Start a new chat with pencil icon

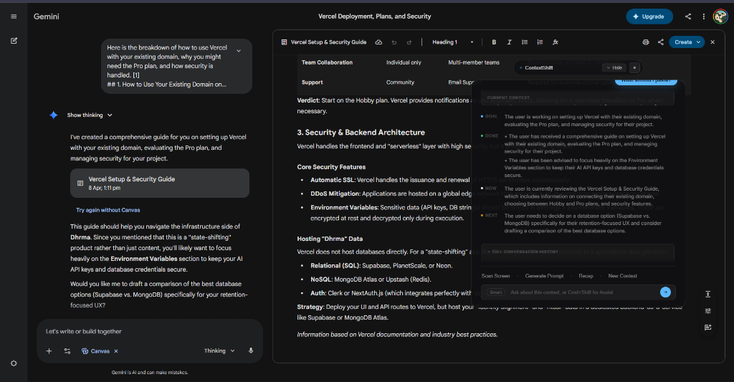14,41
